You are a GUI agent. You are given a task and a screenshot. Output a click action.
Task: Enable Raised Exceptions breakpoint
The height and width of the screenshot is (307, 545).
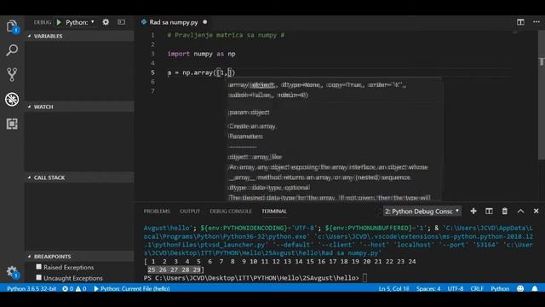tap(38, 267)
